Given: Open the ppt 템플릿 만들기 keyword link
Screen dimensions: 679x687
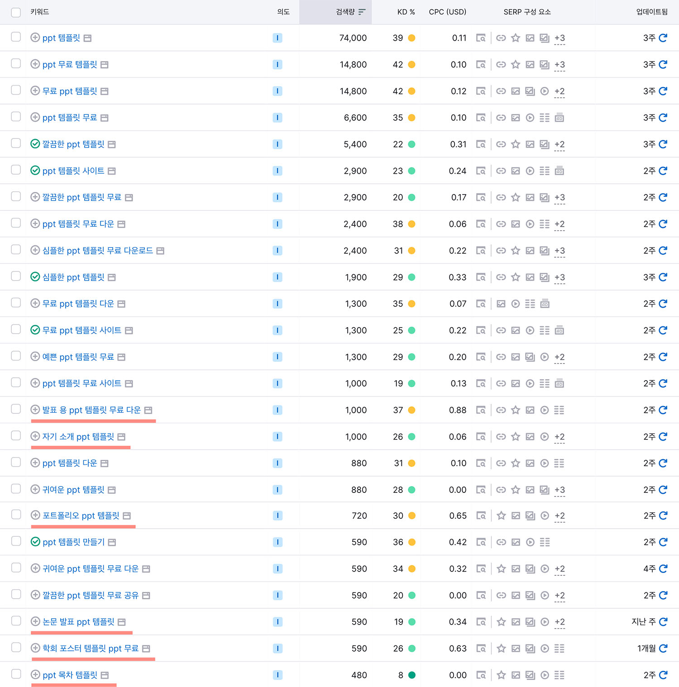Looking at the screenshot, I should click(x=73, y=542).
